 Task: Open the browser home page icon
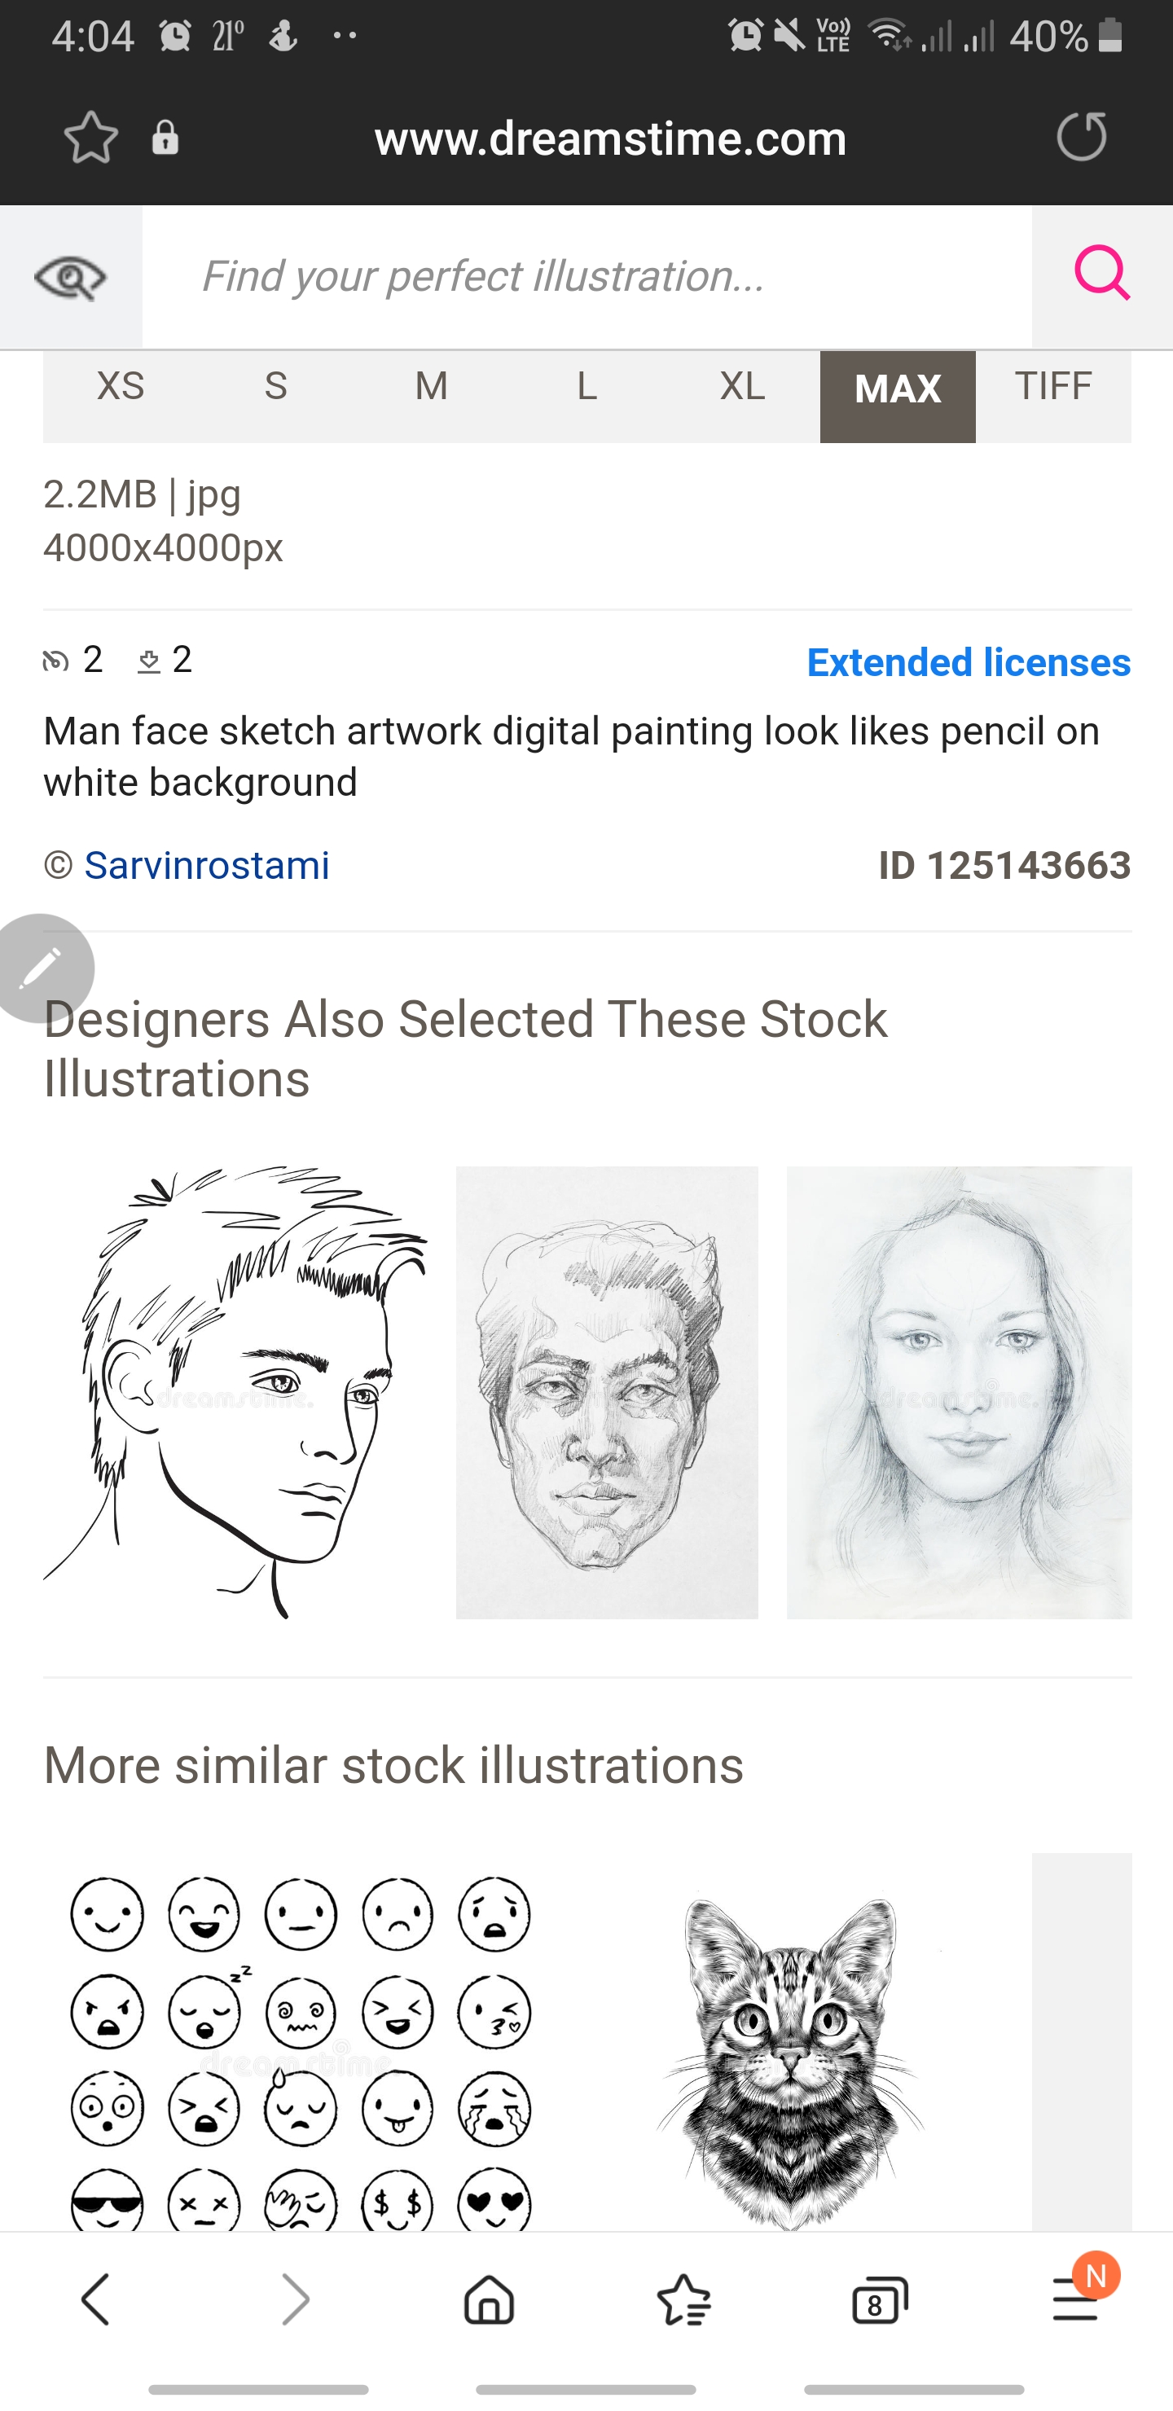point(489,2299)
